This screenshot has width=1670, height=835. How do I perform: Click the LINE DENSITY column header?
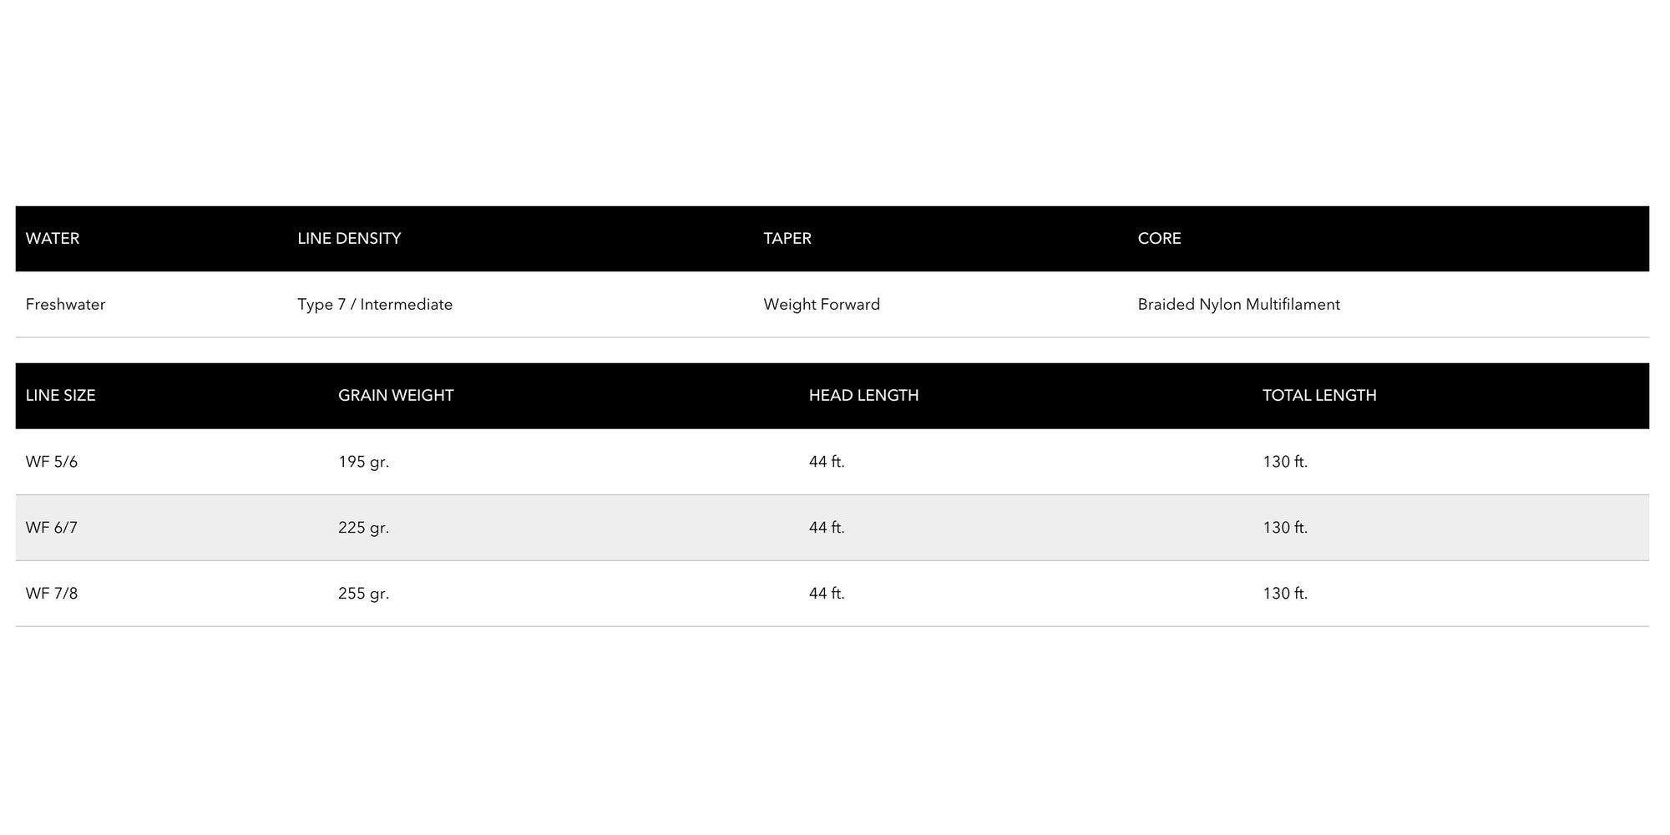pos(349,239)
